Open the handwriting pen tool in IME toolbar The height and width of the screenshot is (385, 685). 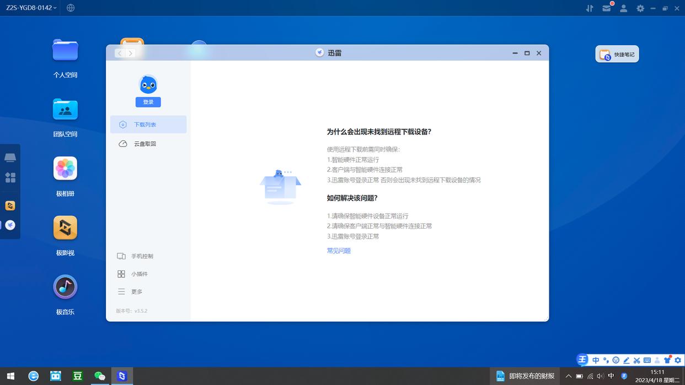tap(626, 360)
